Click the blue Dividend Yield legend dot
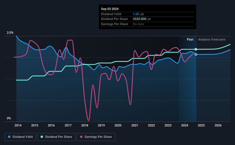The height and width of the screenshot is (145, 235). [9, 137]
